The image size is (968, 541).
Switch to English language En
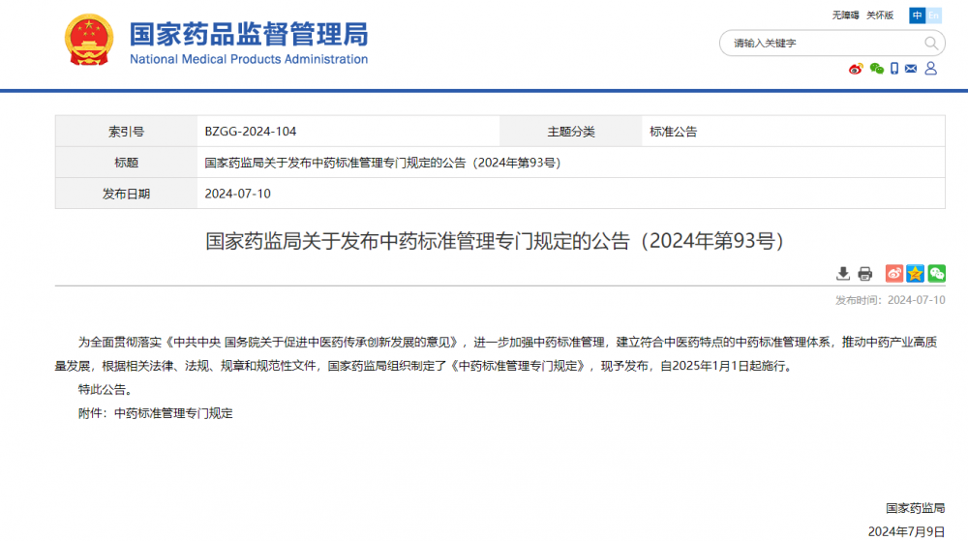933,15
